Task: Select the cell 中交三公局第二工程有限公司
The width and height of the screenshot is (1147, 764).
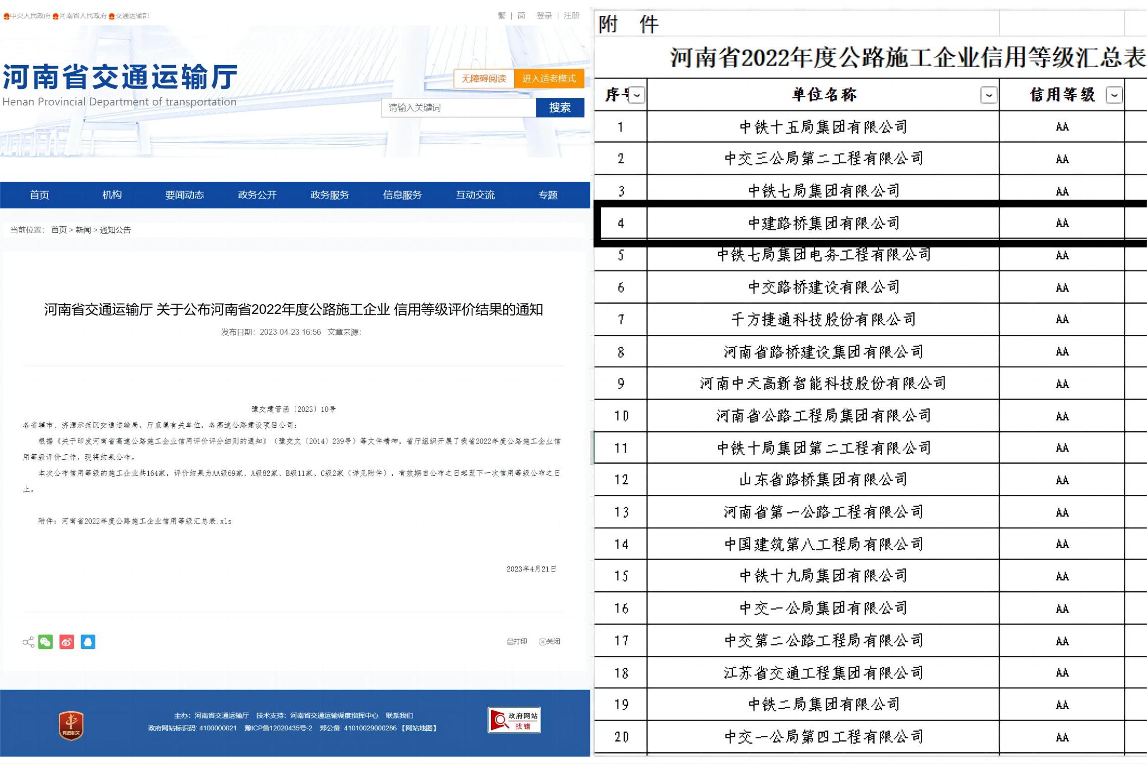Action: [823, 159]
